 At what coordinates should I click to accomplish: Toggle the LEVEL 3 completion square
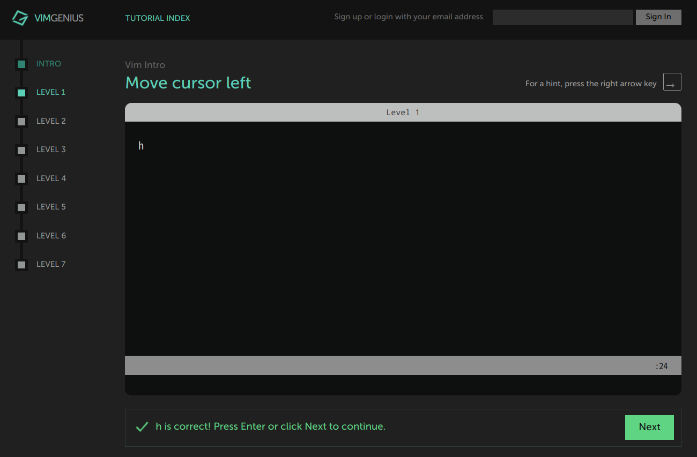[21, 149]
